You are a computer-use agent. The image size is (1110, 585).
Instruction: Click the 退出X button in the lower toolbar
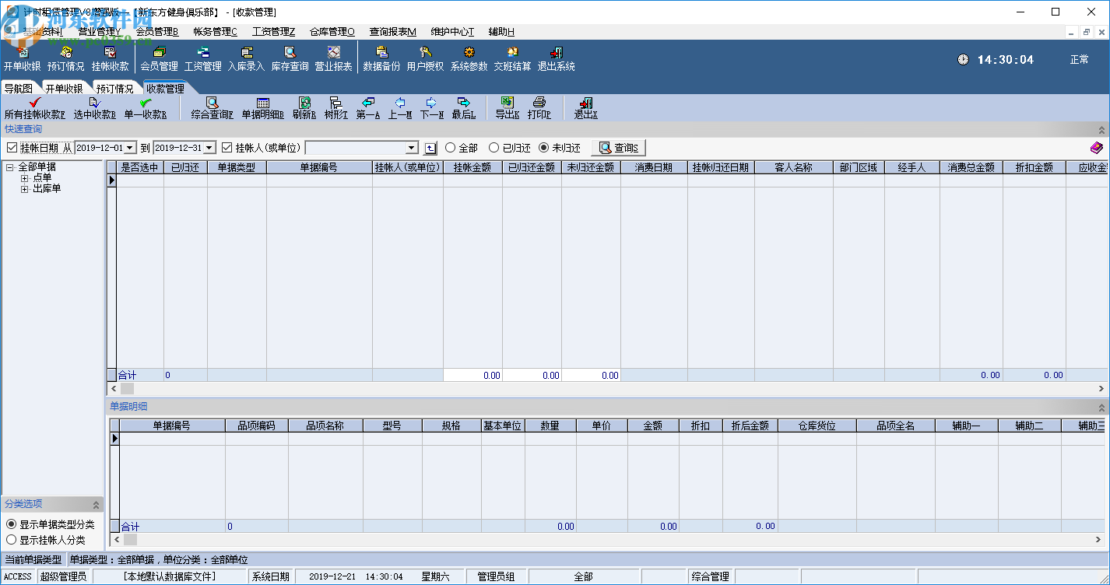pos(585,108)
